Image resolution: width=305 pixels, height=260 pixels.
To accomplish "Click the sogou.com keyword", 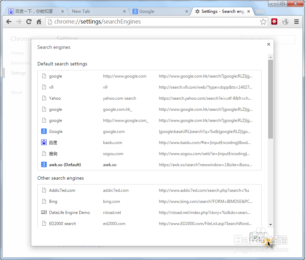I will click(x=113, y=154).
